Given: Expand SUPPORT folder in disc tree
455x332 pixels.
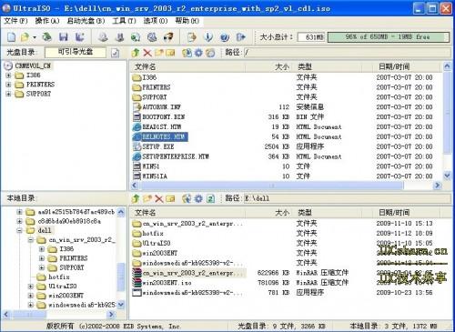Looking at the screenshot, I should [8, 94].
